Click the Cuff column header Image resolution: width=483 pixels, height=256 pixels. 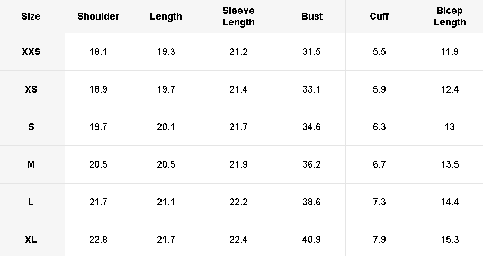coord(379,16)
